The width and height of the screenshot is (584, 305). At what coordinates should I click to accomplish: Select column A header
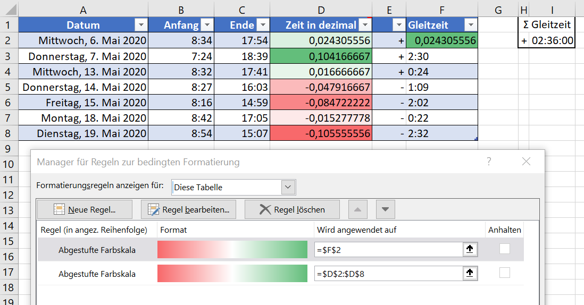point(83,10)
